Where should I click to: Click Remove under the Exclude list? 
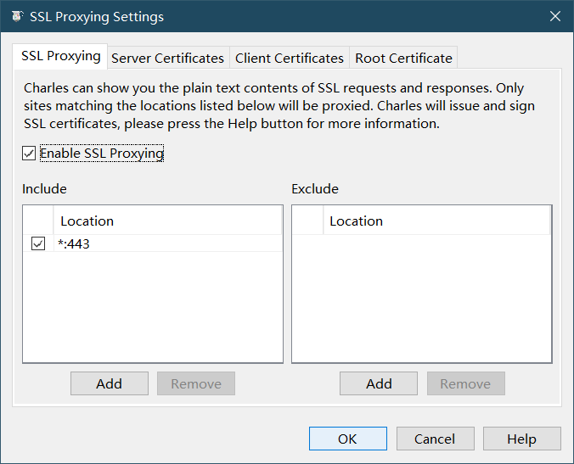coord(465,383)
